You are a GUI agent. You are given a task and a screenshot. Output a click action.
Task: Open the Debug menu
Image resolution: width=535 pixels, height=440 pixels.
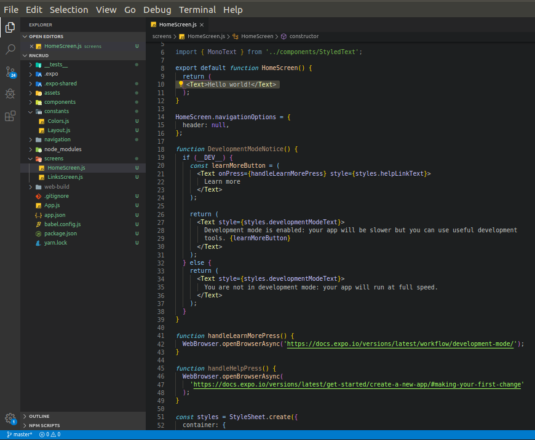click(157, 9)
